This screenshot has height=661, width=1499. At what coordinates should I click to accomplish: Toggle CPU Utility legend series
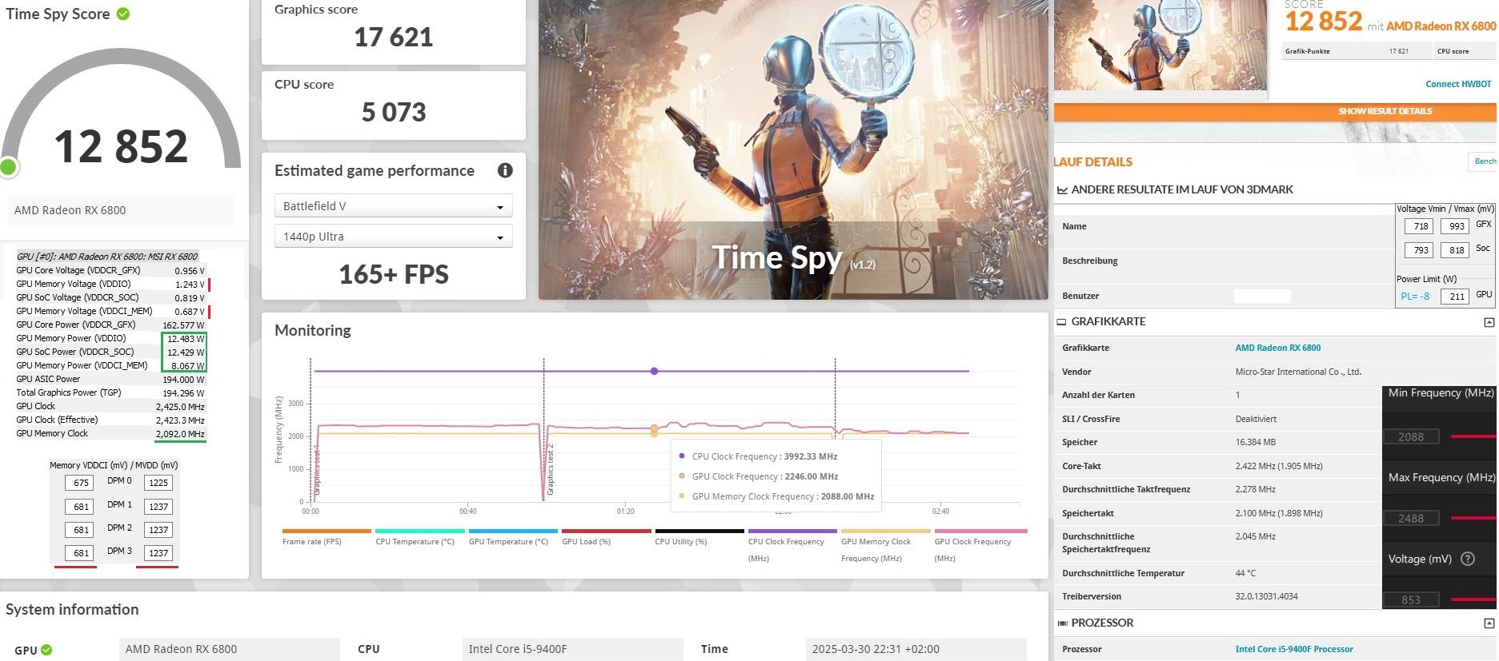(x=699, y=537)
